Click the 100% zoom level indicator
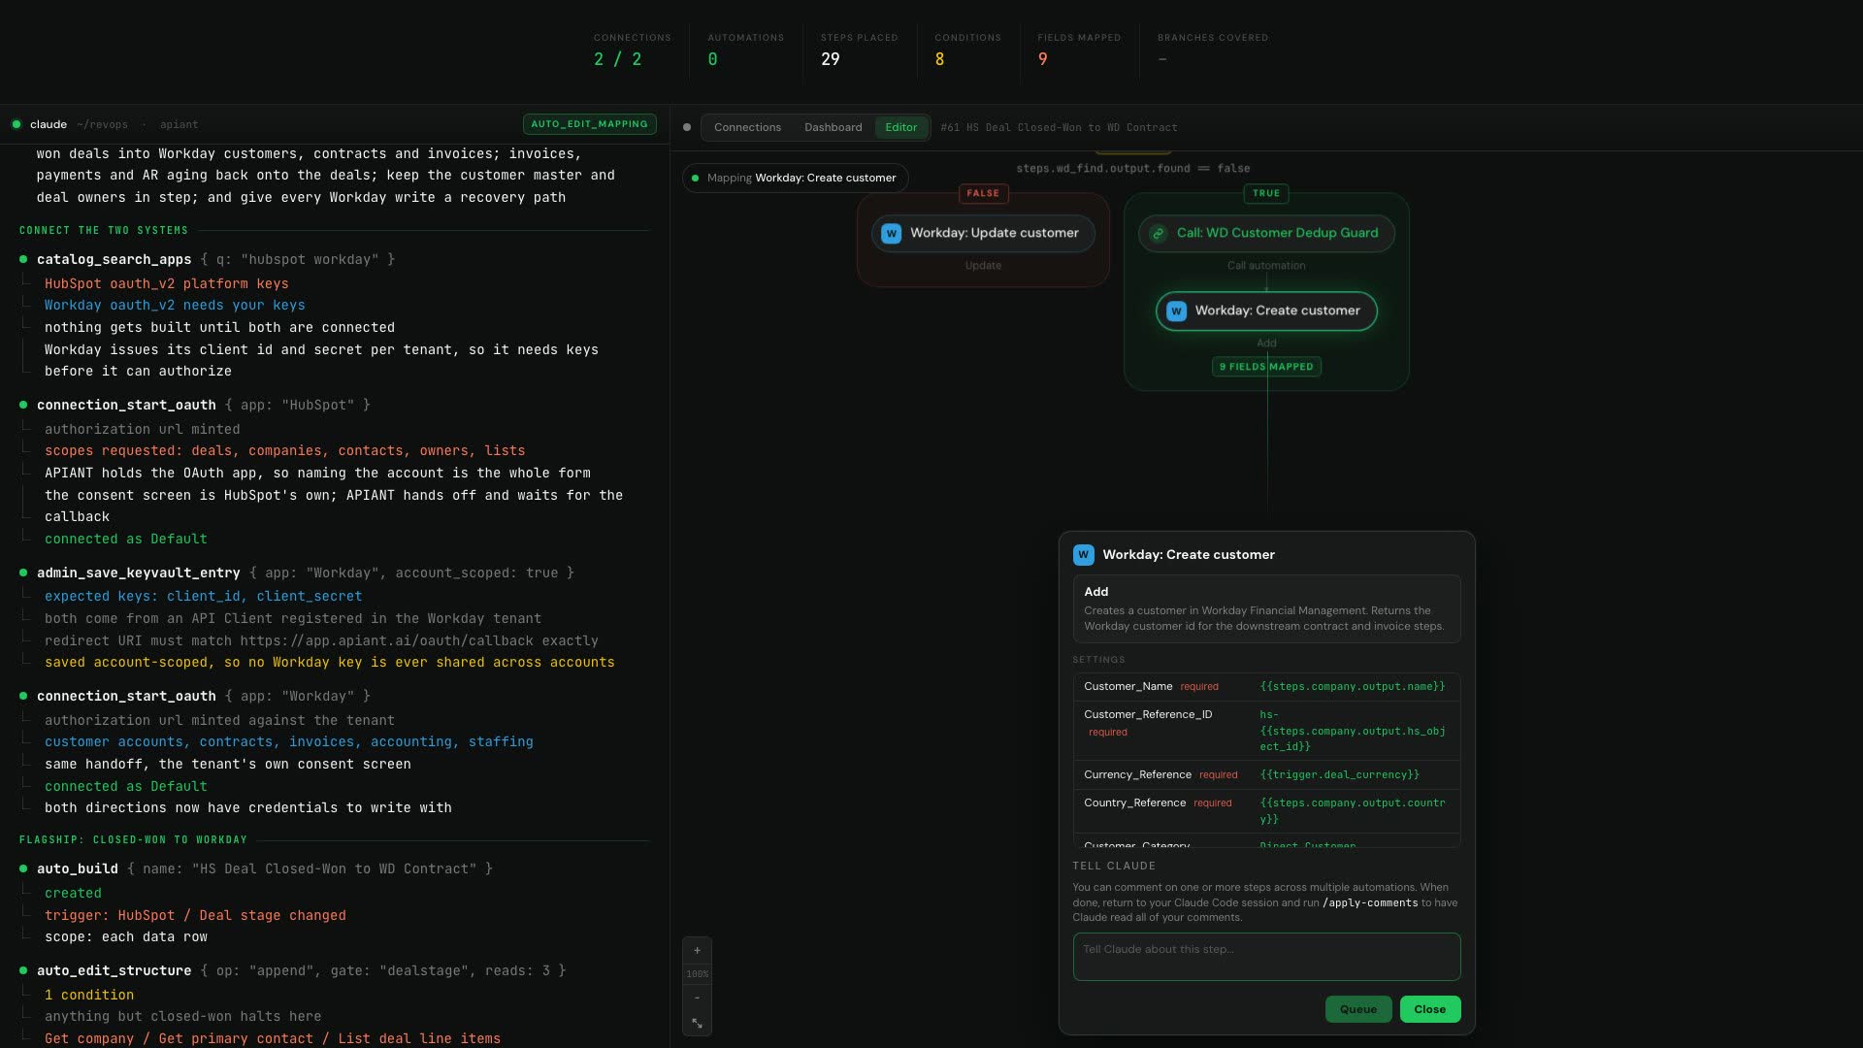This screenshot has width=1863, height=1048. pyautogui.click(x=697, y=974)
